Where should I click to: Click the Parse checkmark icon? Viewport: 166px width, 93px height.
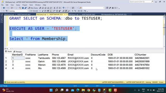pos(43,11)
